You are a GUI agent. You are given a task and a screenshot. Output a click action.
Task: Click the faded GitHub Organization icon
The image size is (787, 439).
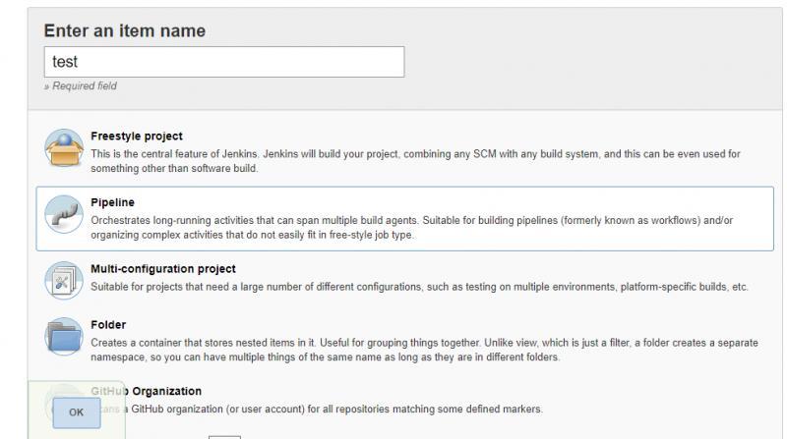[64, 403]
